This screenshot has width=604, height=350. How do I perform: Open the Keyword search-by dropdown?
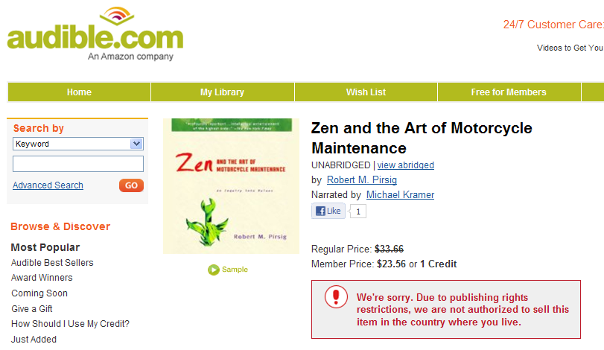click(78, 144)
